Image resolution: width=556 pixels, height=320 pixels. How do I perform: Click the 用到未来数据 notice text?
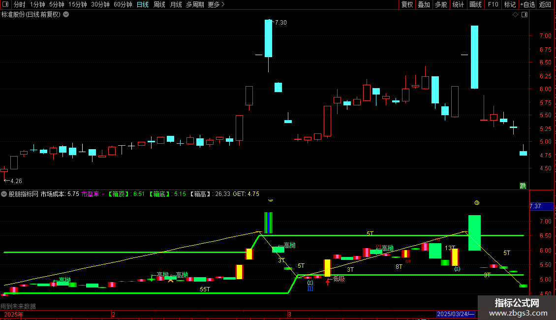coord(18,306)
